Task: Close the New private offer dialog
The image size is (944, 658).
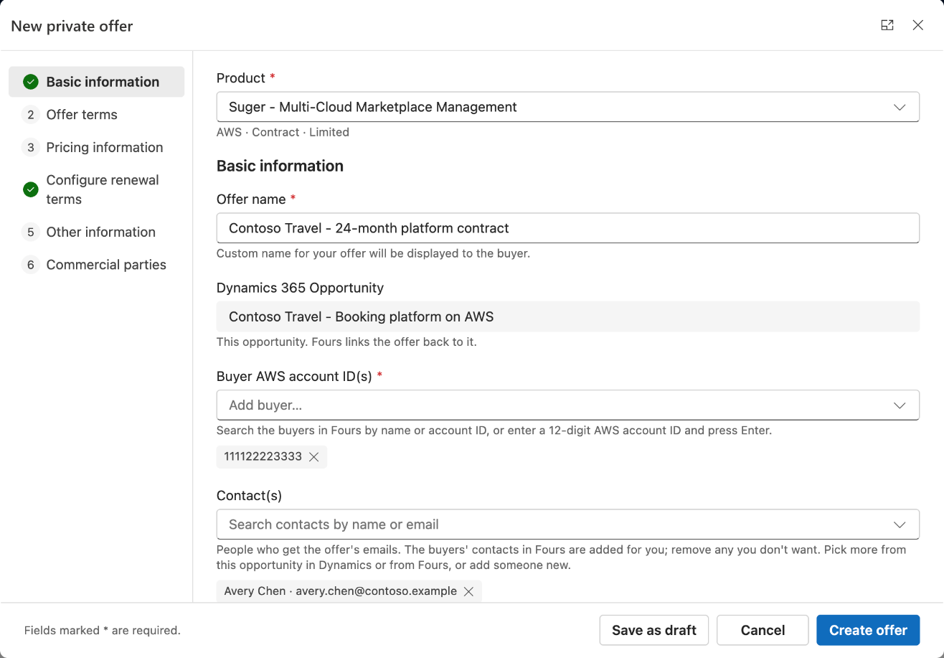Action: click(x=917, y=25)
